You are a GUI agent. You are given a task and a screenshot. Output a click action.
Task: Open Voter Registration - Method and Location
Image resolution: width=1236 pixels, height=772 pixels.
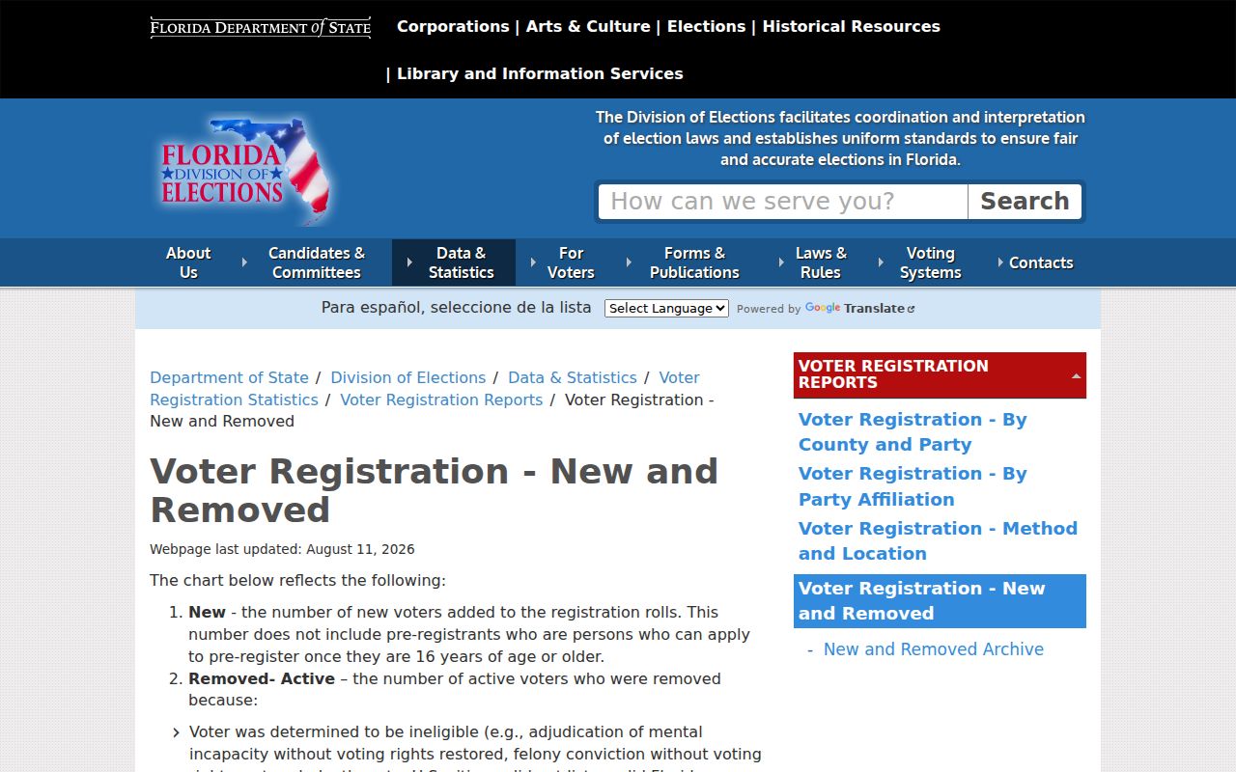tap(938, 540)
